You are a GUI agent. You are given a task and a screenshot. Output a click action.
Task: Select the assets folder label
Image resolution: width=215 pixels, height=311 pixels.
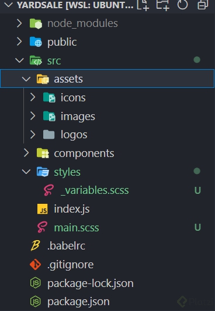68,79
